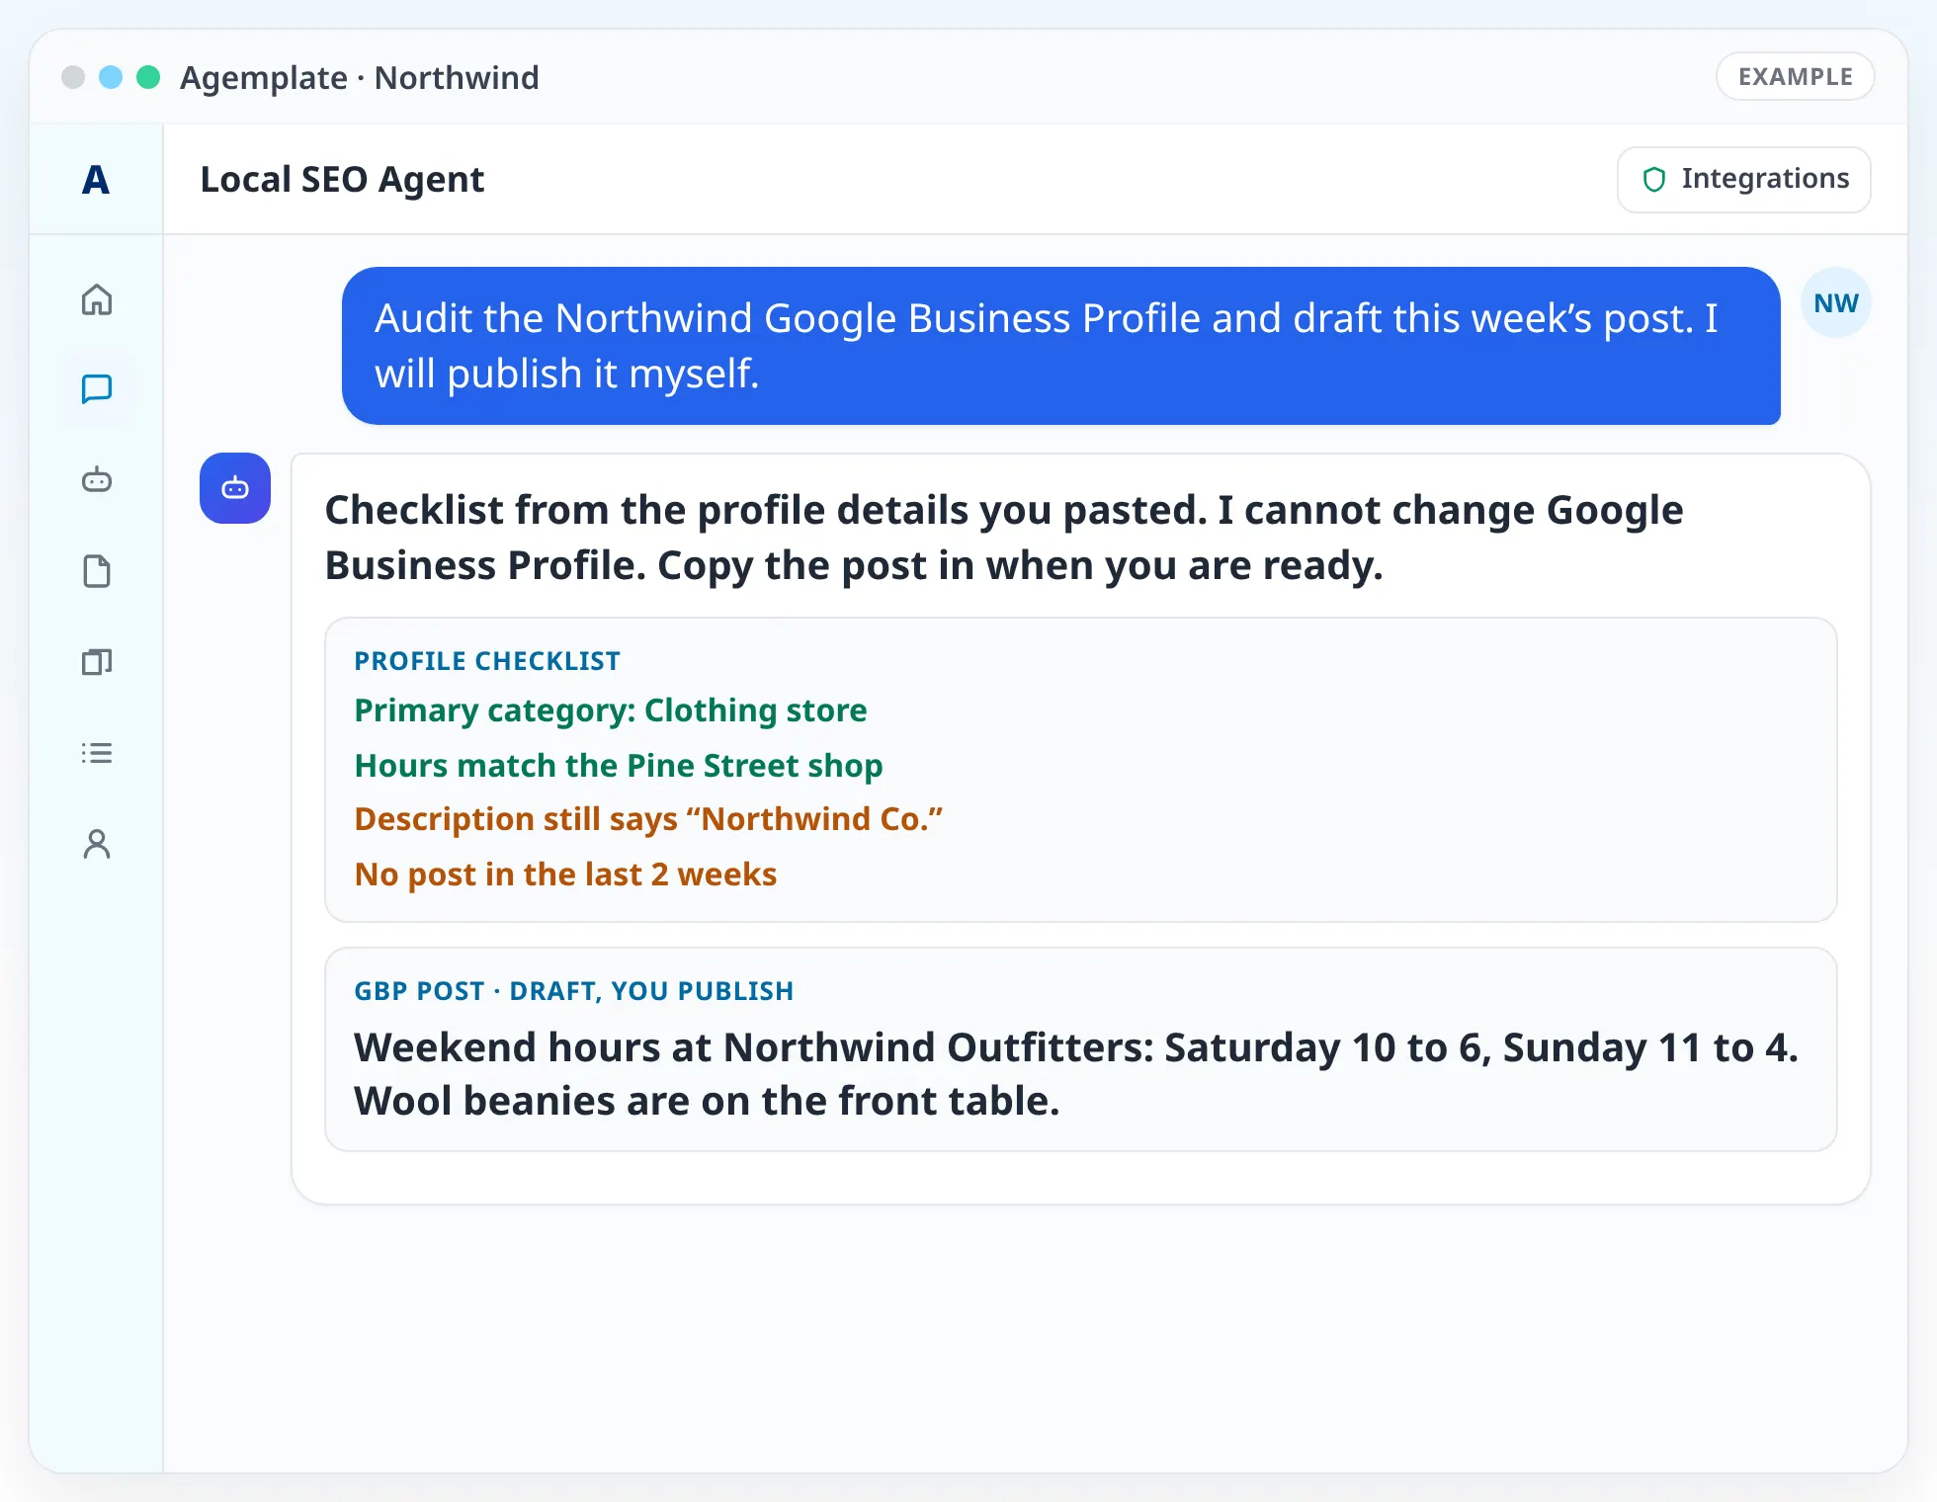Screen dimensions: 1937x1502
Task: Open the Home icon in sidebar
Action: click(x=96, y=298)
